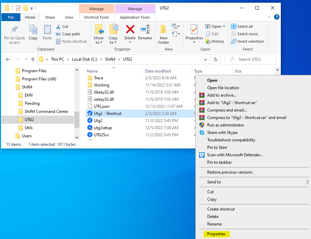The image size is (311, 239).
Task: Expand the Send to submenu arrow
Action: tap(307, 182)
